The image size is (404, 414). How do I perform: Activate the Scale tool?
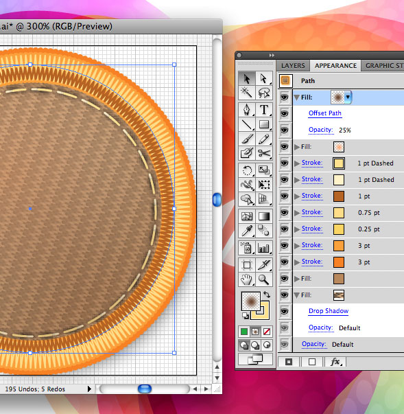point(263,170)
